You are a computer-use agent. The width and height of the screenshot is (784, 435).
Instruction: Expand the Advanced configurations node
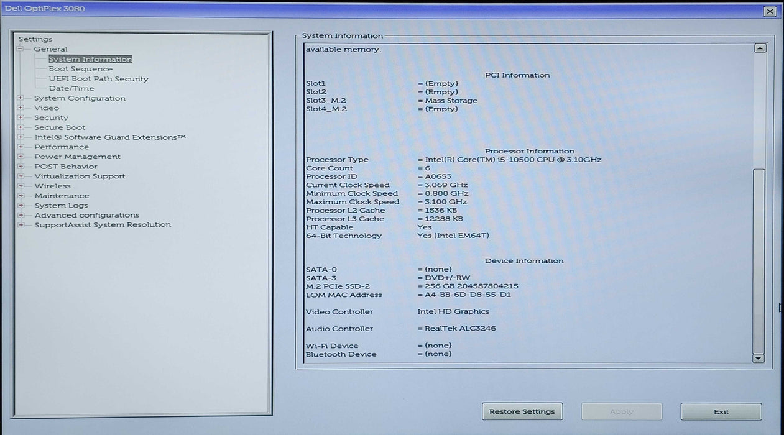pyautogui.click(x=21, y=215)
